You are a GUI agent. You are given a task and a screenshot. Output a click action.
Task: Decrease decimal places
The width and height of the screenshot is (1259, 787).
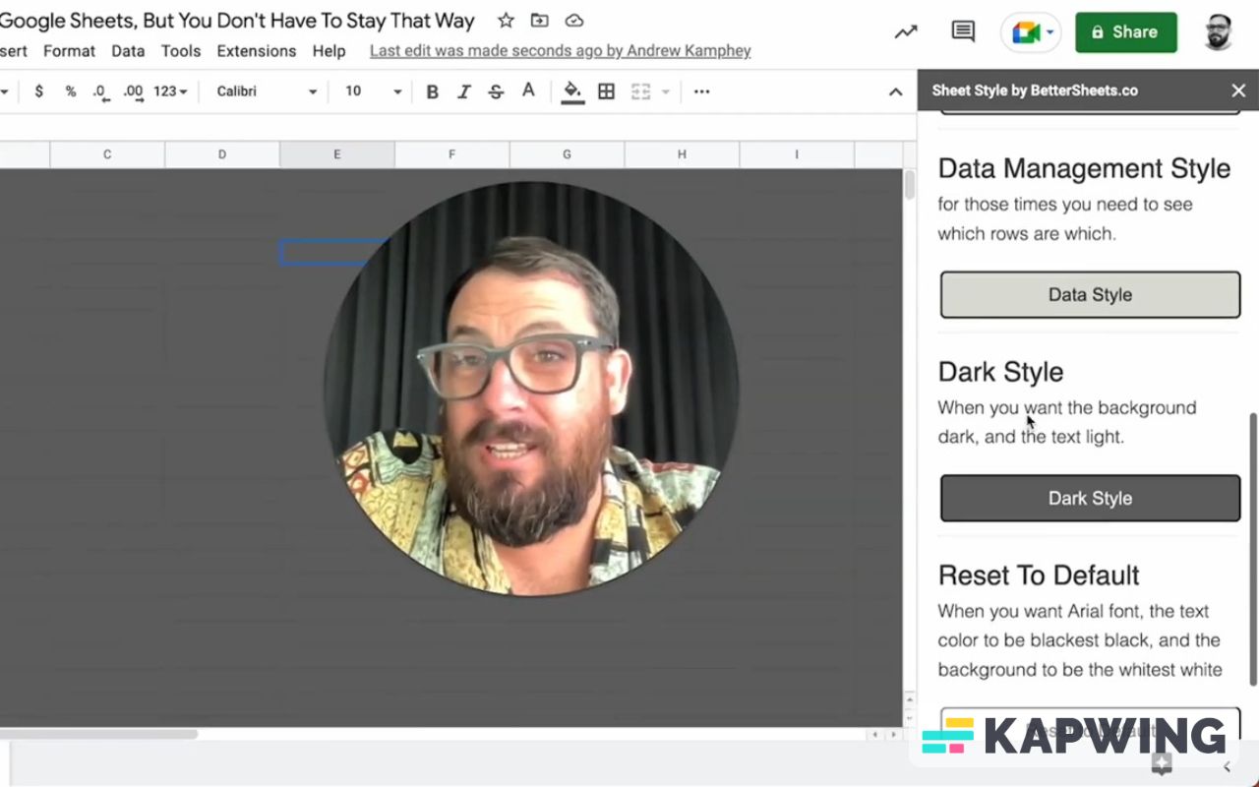(99, 91)
